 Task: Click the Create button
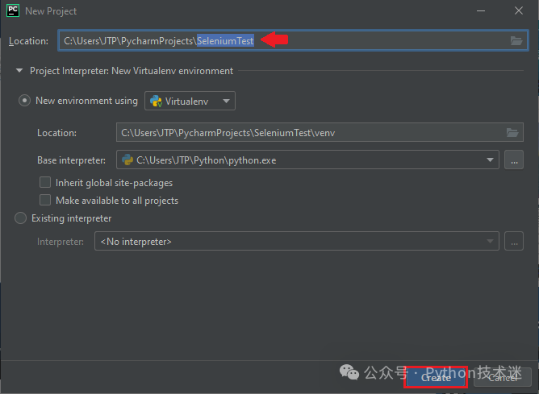click(x=436, y=378)
